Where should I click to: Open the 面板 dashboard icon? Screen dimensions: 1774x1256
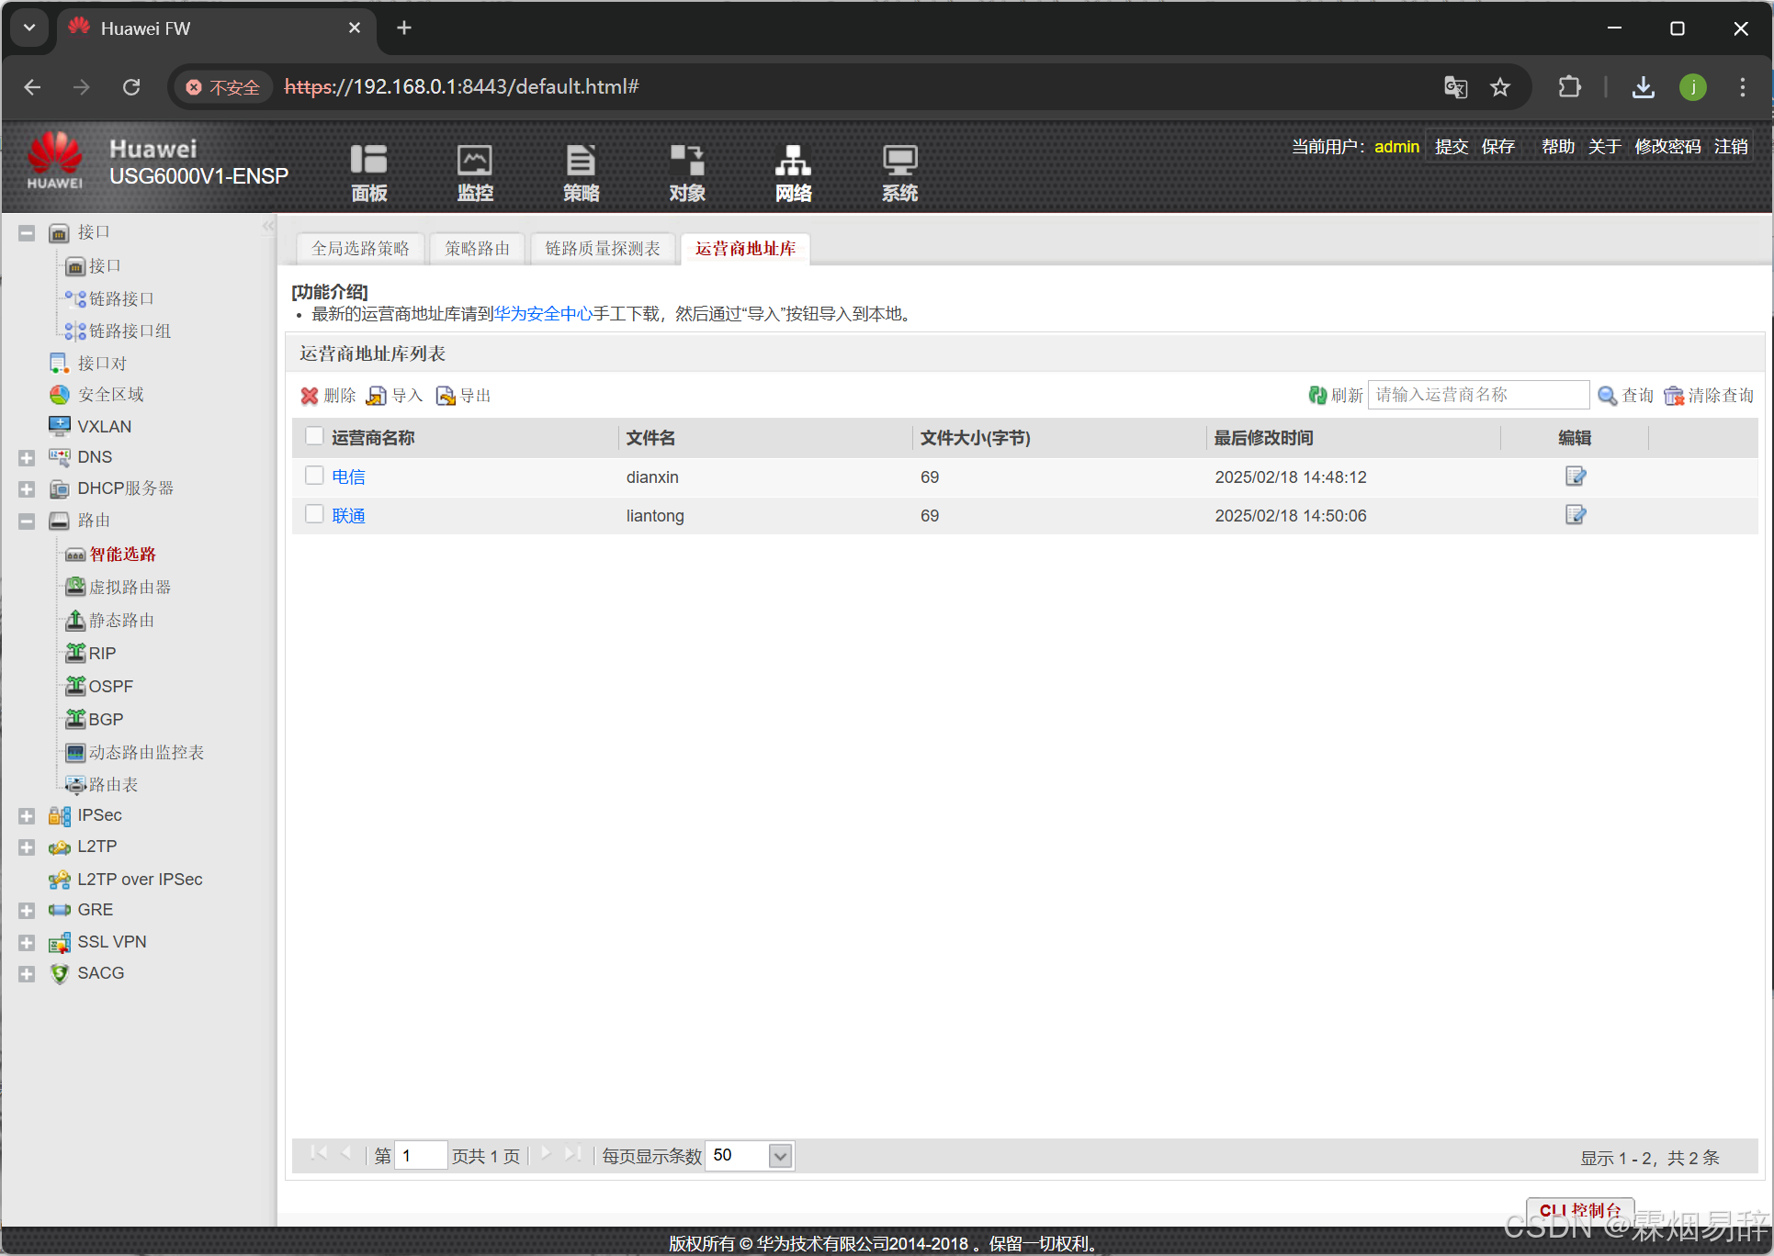tap(368, 172)
